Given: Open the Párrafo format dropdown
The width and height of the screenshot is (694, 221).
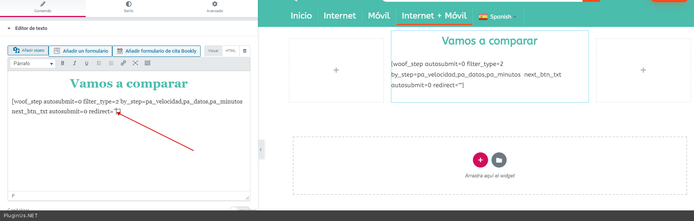Looking at the screenshot, I should click(x=33, y=63).
